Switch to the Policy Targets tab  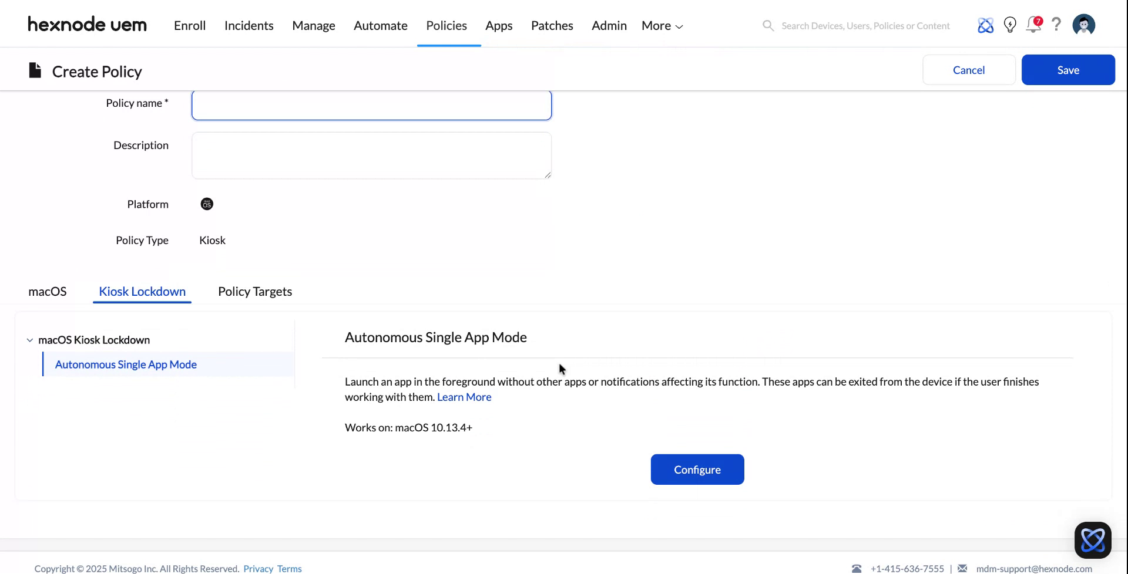pyautogui.click(x=254, y=291)
